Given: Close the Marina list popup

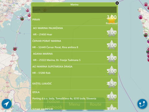Looking at the screenshot, I should click(117, 3).
